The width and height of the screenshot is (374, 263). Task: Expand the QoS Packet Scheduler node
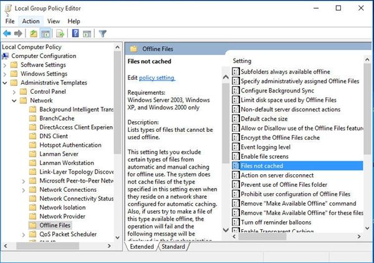coord(24,234)
